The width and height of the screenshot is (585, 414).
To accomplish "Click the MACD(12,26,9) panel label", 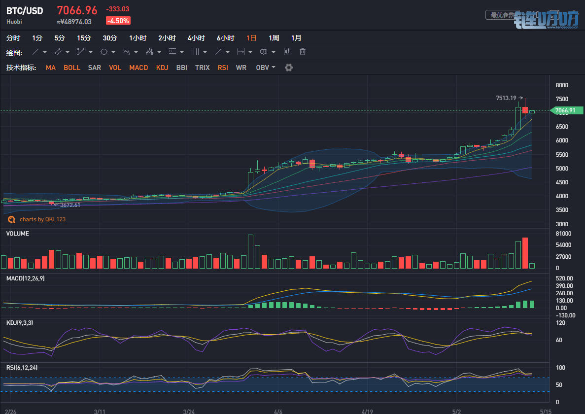I will 25,278.
